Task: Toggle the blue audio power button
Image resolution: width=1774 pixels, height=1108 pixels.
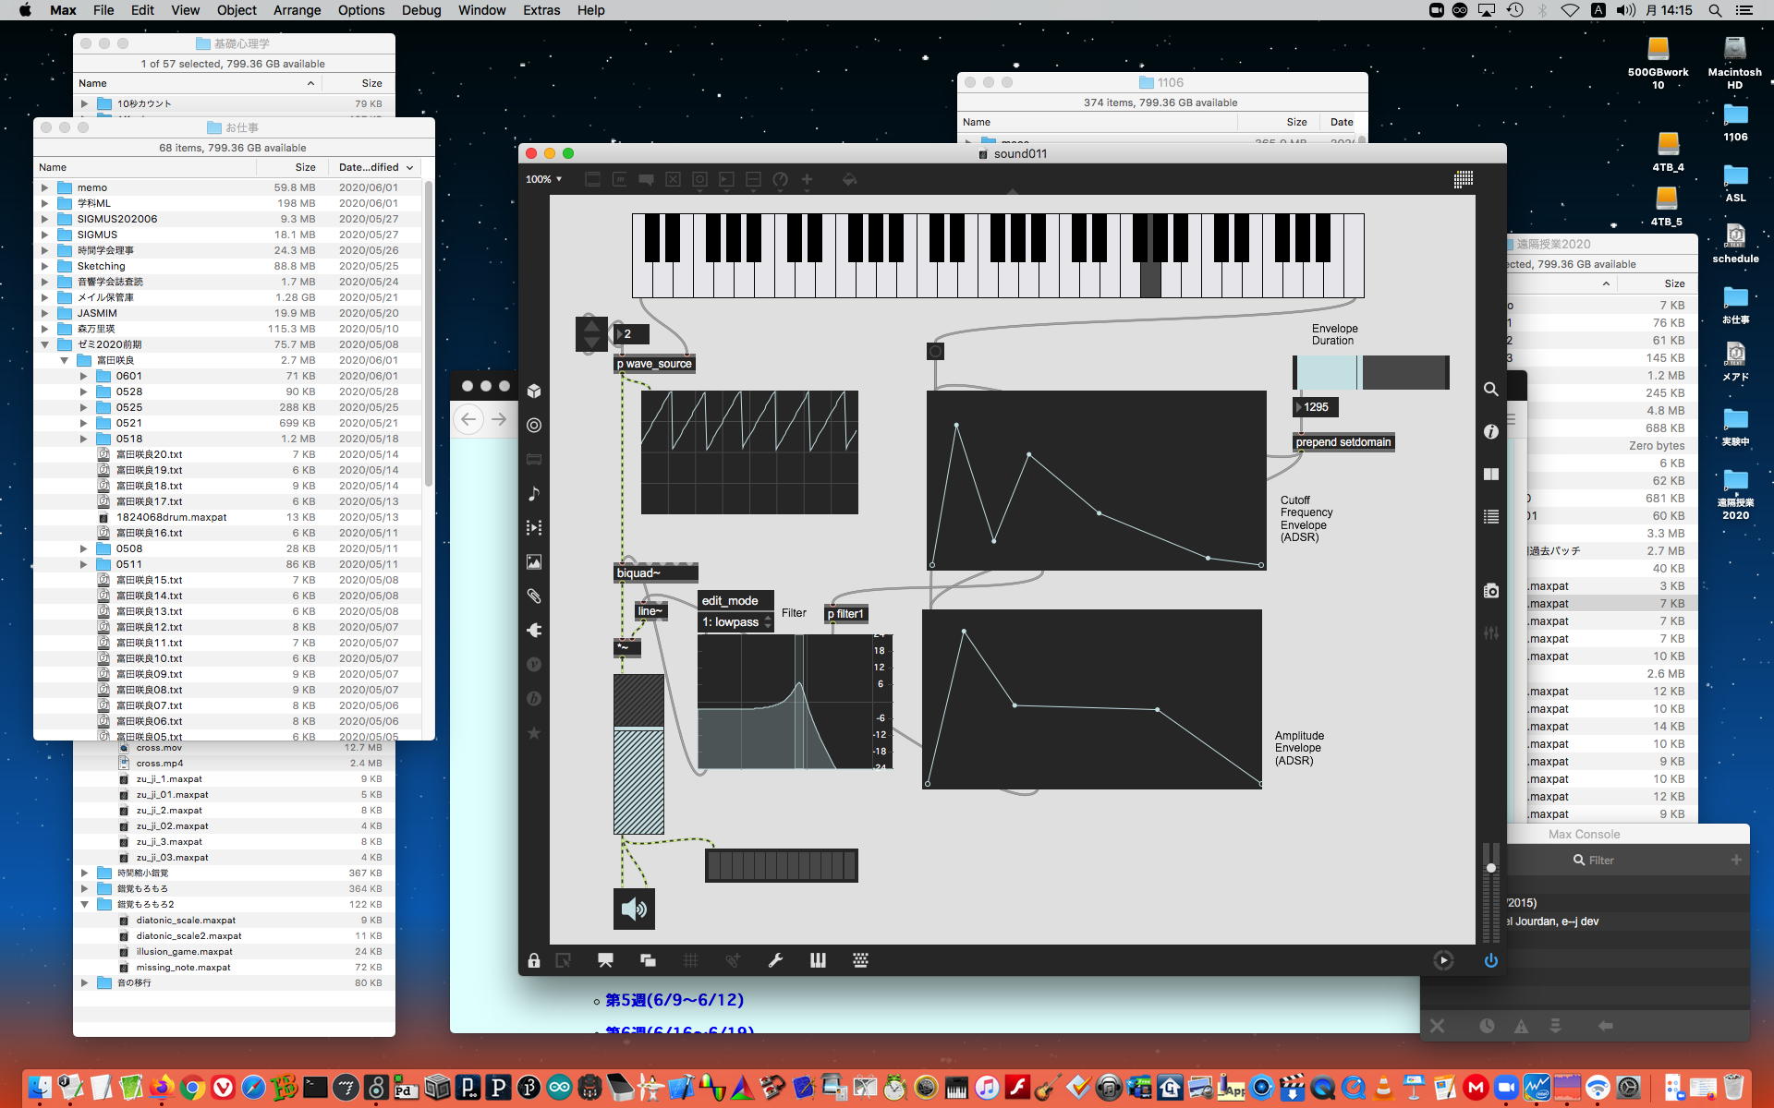Action: pos(1490,960)
